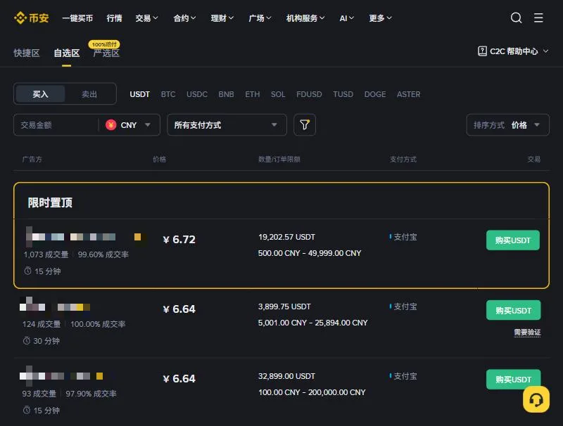Click the 500.00 CNY - 49,999.00 CNY limit

(x=310, y=253)
